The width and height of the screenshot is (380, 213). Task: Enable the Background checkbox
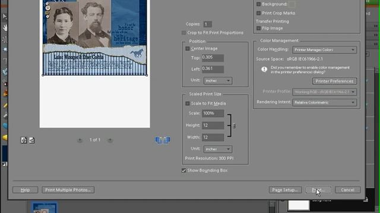[x=259, y=4]
